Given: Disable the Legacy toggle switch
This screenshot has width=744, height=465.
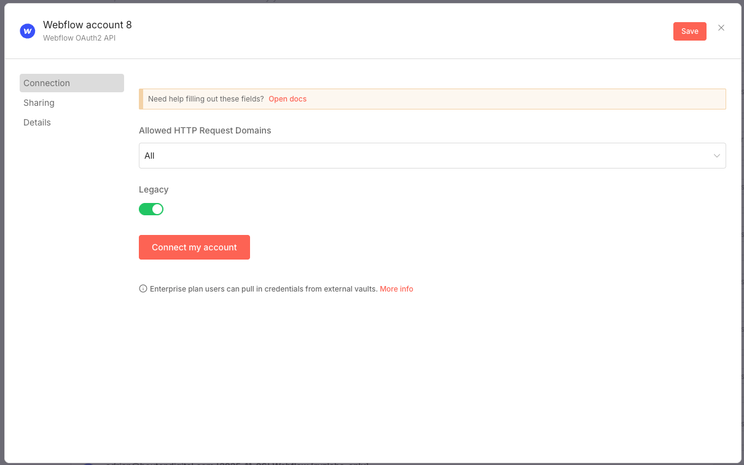Looking at the screenshot, I should tap(151, 209).
